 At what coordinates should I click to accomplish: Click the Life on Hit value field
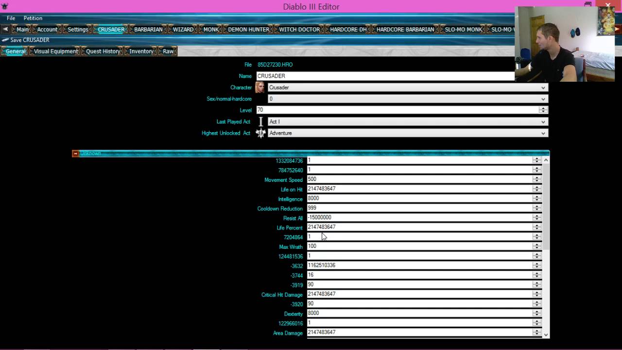[419, 189]
